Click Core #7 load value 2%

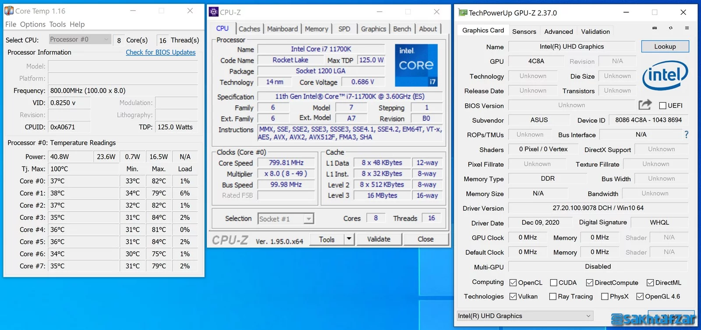pos(185,266)
